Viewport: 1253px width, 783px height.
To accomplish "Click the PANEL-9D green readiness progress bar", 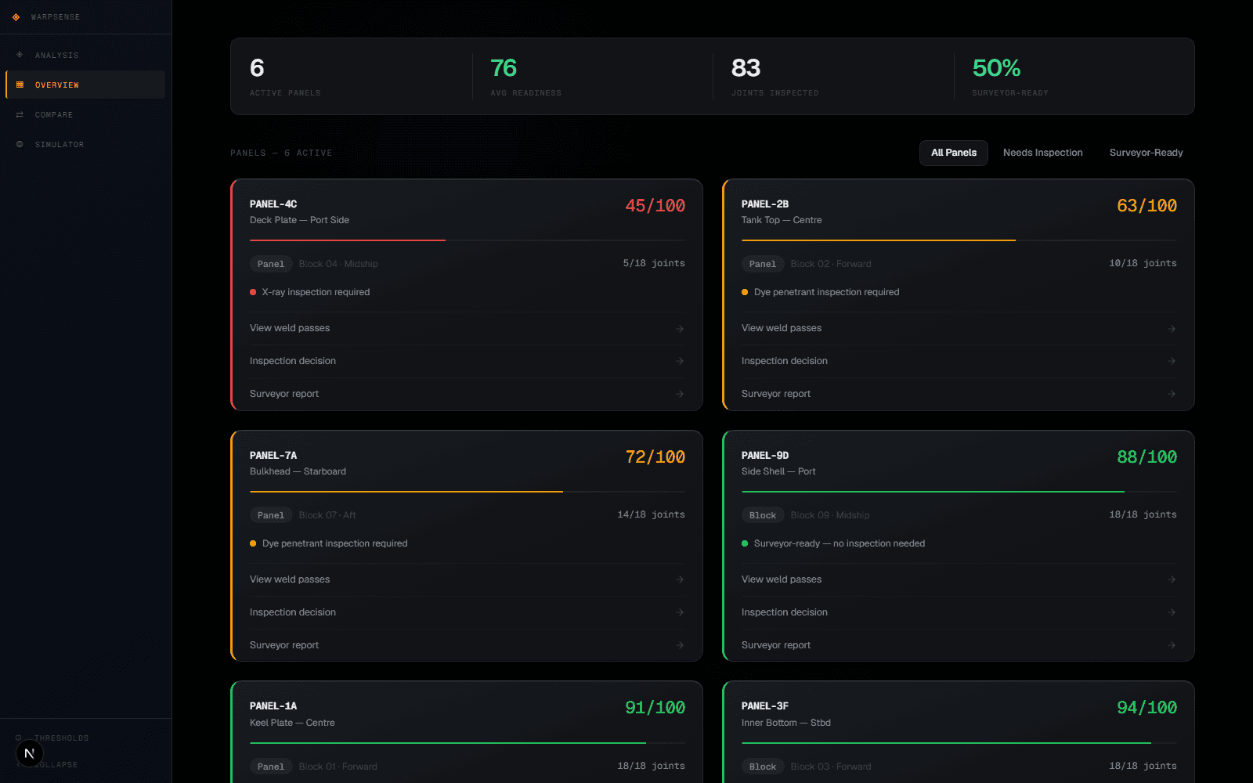I will coord(933,492).
